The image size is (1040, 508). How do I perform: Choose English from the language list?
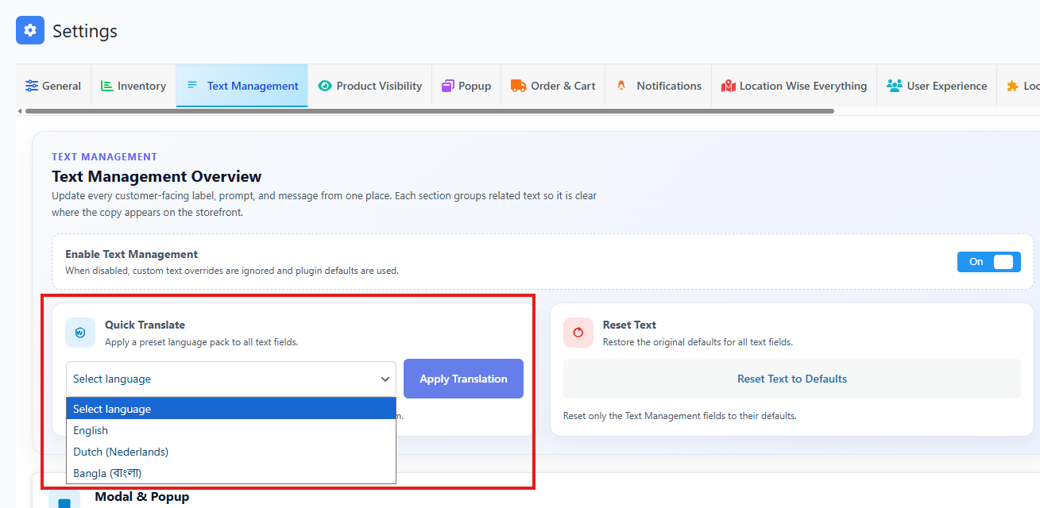(x=231, y=430)
